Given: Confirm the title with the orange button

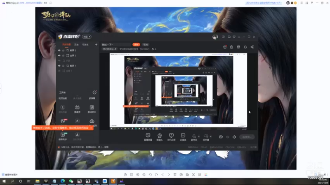Looking at the screenshot, I should [x=136, y=44].
